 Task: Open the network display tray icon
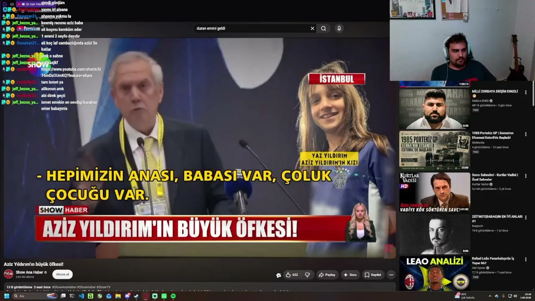coord(510,296)
